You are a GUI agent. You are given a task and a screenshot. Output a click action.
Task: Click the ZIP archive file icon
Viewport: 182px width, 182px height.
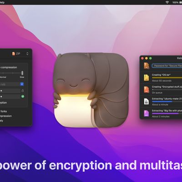tap(14, 54)
